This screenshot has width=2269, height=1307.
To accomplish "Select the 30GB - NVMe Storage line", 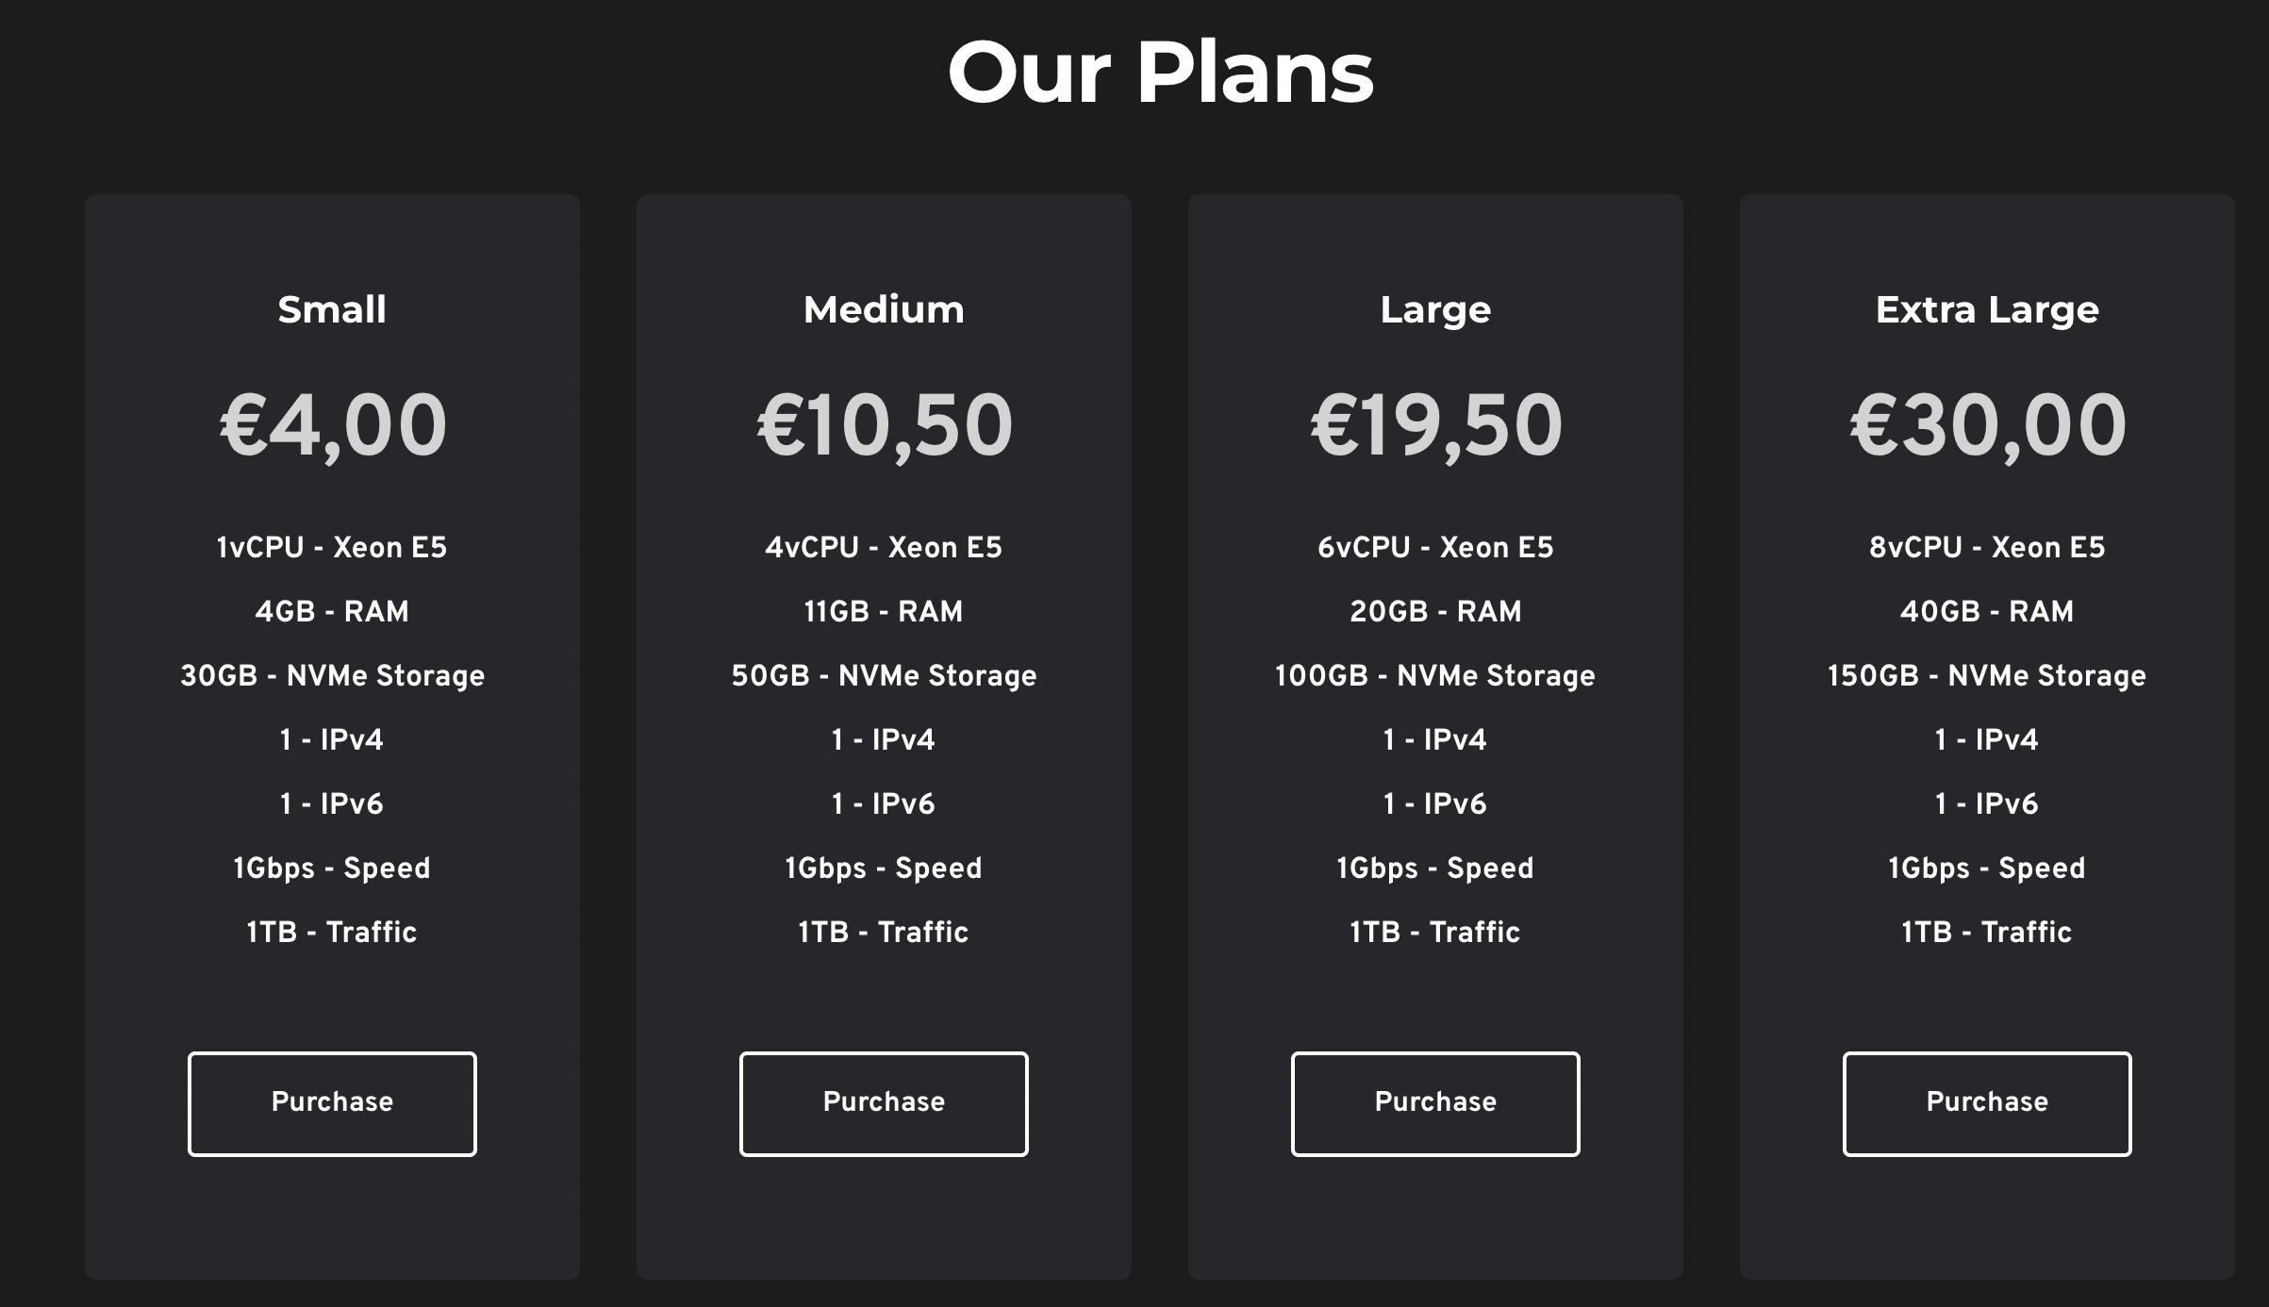I will (332, 676).
